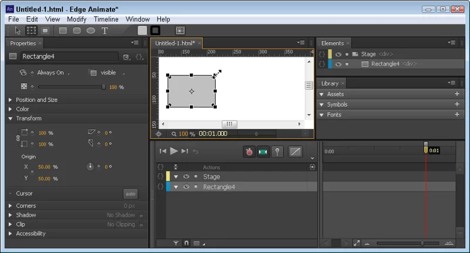This screenshot has width=470, height=253.
Task: Select the Ellipse tool
Action: 90,30
